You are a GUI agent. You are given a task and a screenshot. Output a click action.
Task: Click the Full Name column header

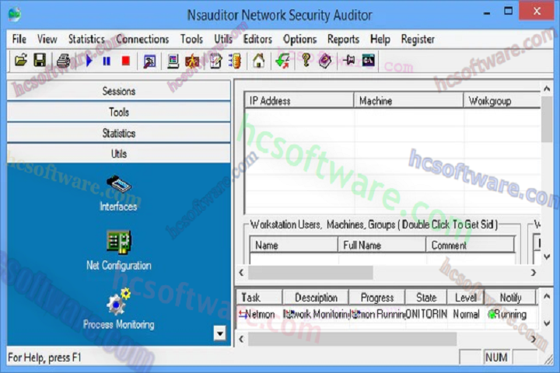point(381,245)
